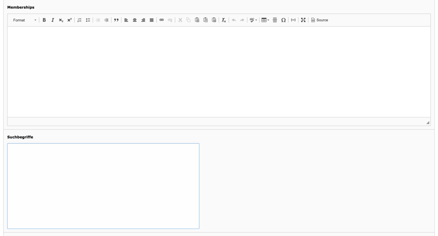Image resolution: width=438 pixels, height=236 pixels.
Task: Insert a block quote
Action: (116, 20)
